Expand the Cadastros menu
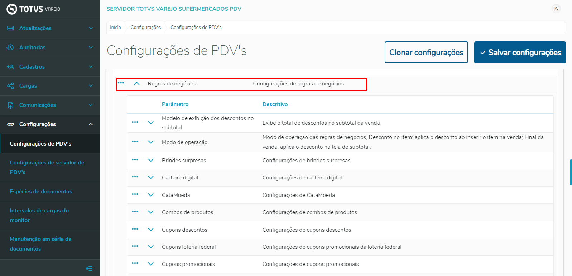This screenshot has height=276, width=572. coord(91,67)
